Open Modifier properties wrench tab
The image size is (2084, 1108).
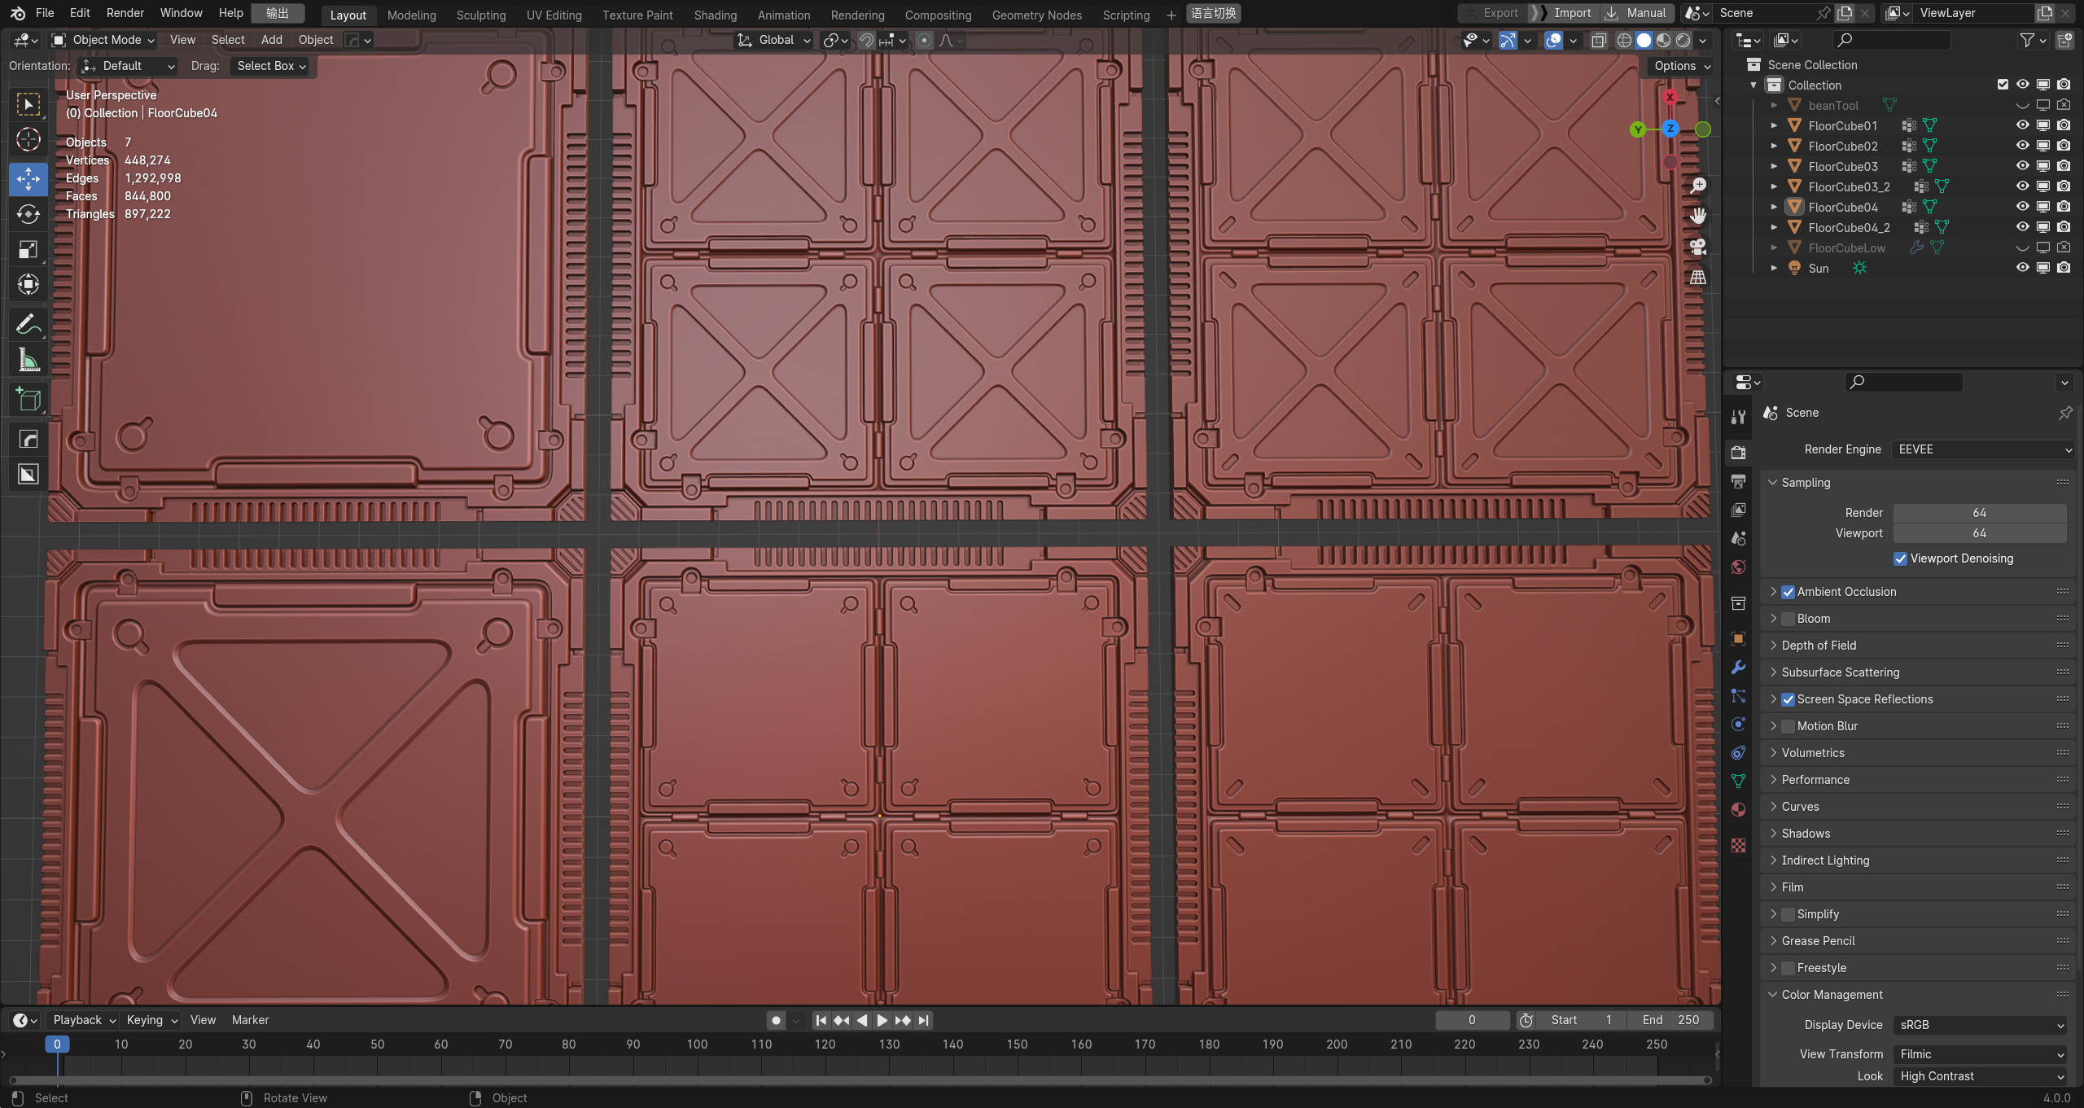coord(1738,668)
